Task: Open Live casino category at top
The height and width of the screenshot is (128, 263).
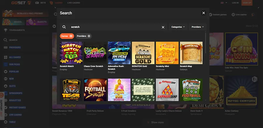Action: (x=239, y=15)
